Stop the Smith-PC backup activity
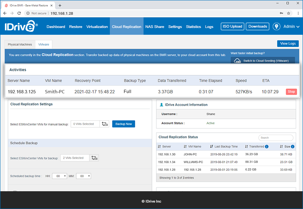 pyautogui.click(x=291, y=91)
